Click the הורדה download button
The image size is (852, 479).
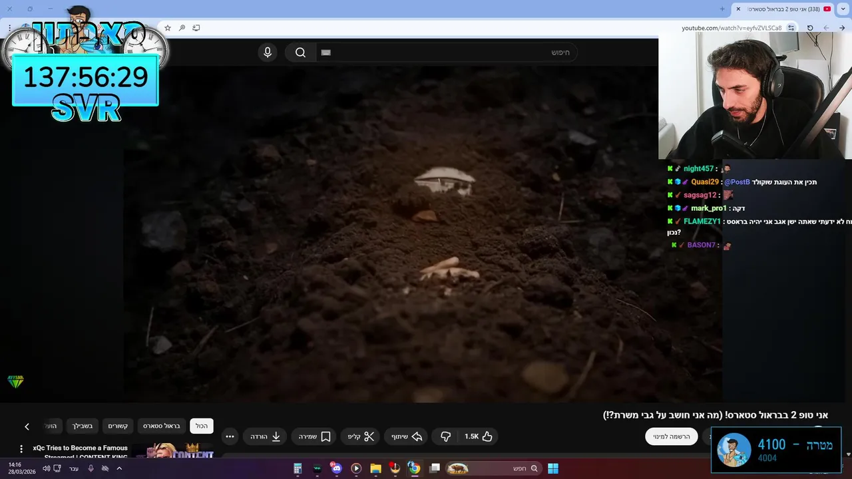coord(265,436)
